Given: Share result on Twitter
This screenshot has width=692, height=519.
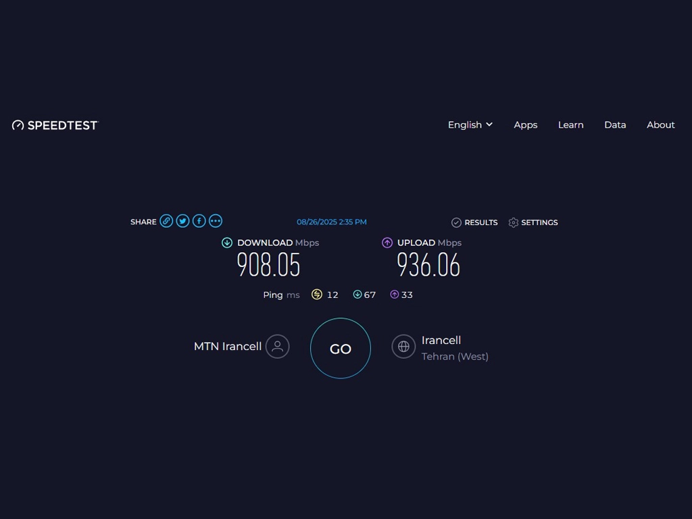Looking at the screenshot, I should click(x=182, y=221).
